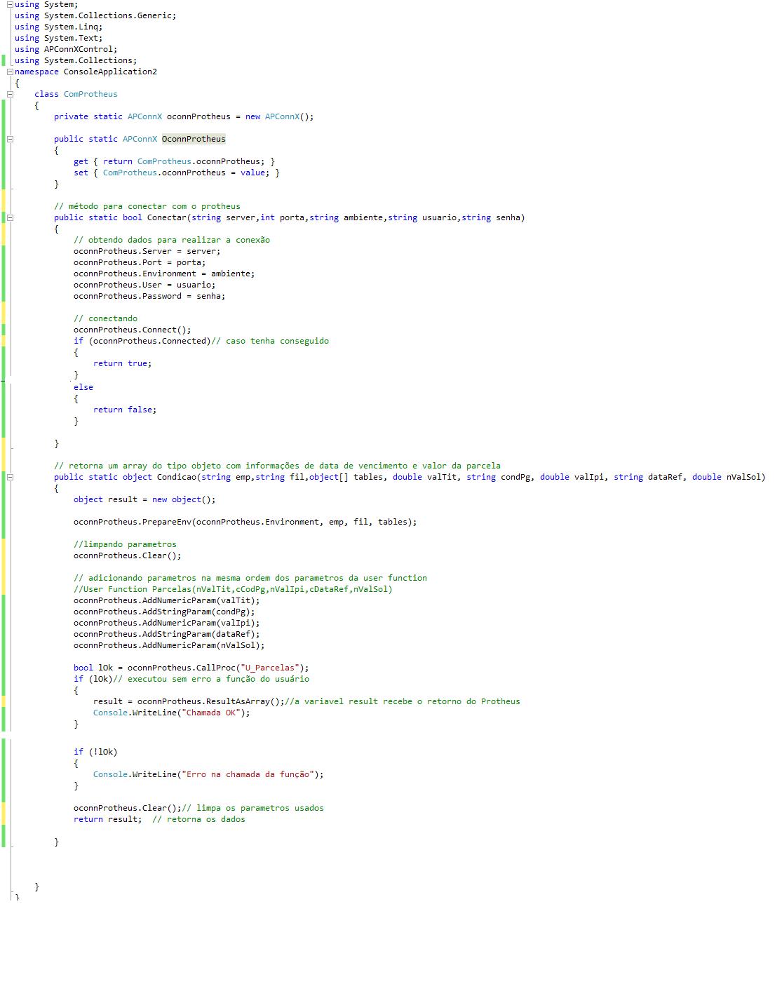Click comment 'limpa os parametros usados'
Viewport: 775px width, 998px height.
pyautogui.click(x=252, y=808)
